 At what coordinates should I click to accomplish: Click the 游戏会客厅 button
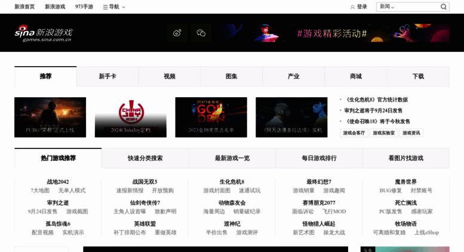point(354,133)
